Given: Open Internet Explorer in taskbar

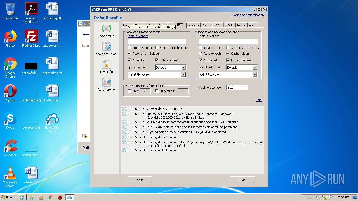Looking at the screenshot, I should coord(22,197).
